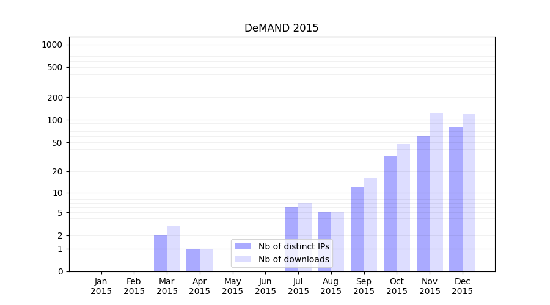Click the Nov 2015 downloads bar
The image size is (550, 305).
click(x=436, y=192)
